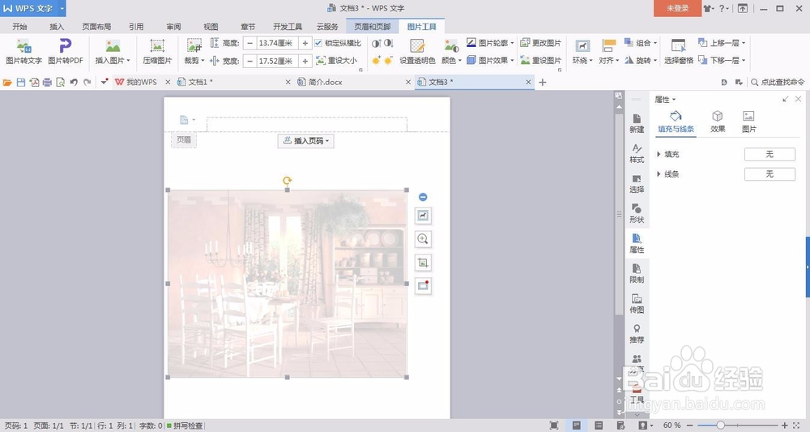Increase brightness sun icon
810x432 pixels.
click(x=376, y=61)
